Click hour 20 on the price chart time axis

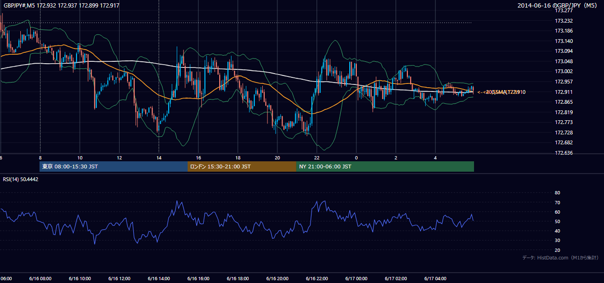point(277,158)
